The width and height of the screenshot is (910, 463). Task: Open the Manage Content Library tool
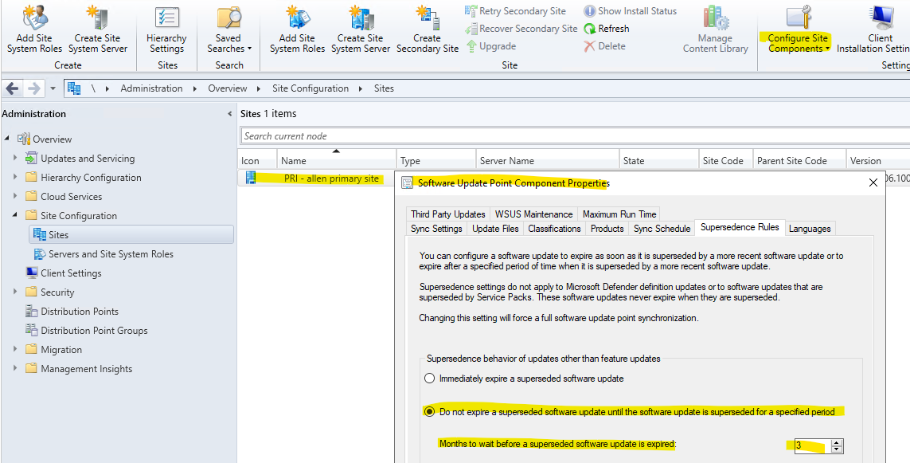[714, 28]
